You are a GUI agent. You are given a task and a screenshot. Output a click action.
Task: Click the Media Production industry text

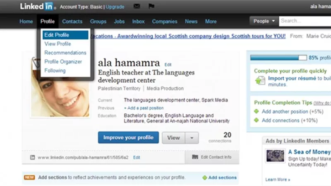(x=165, y=88)
